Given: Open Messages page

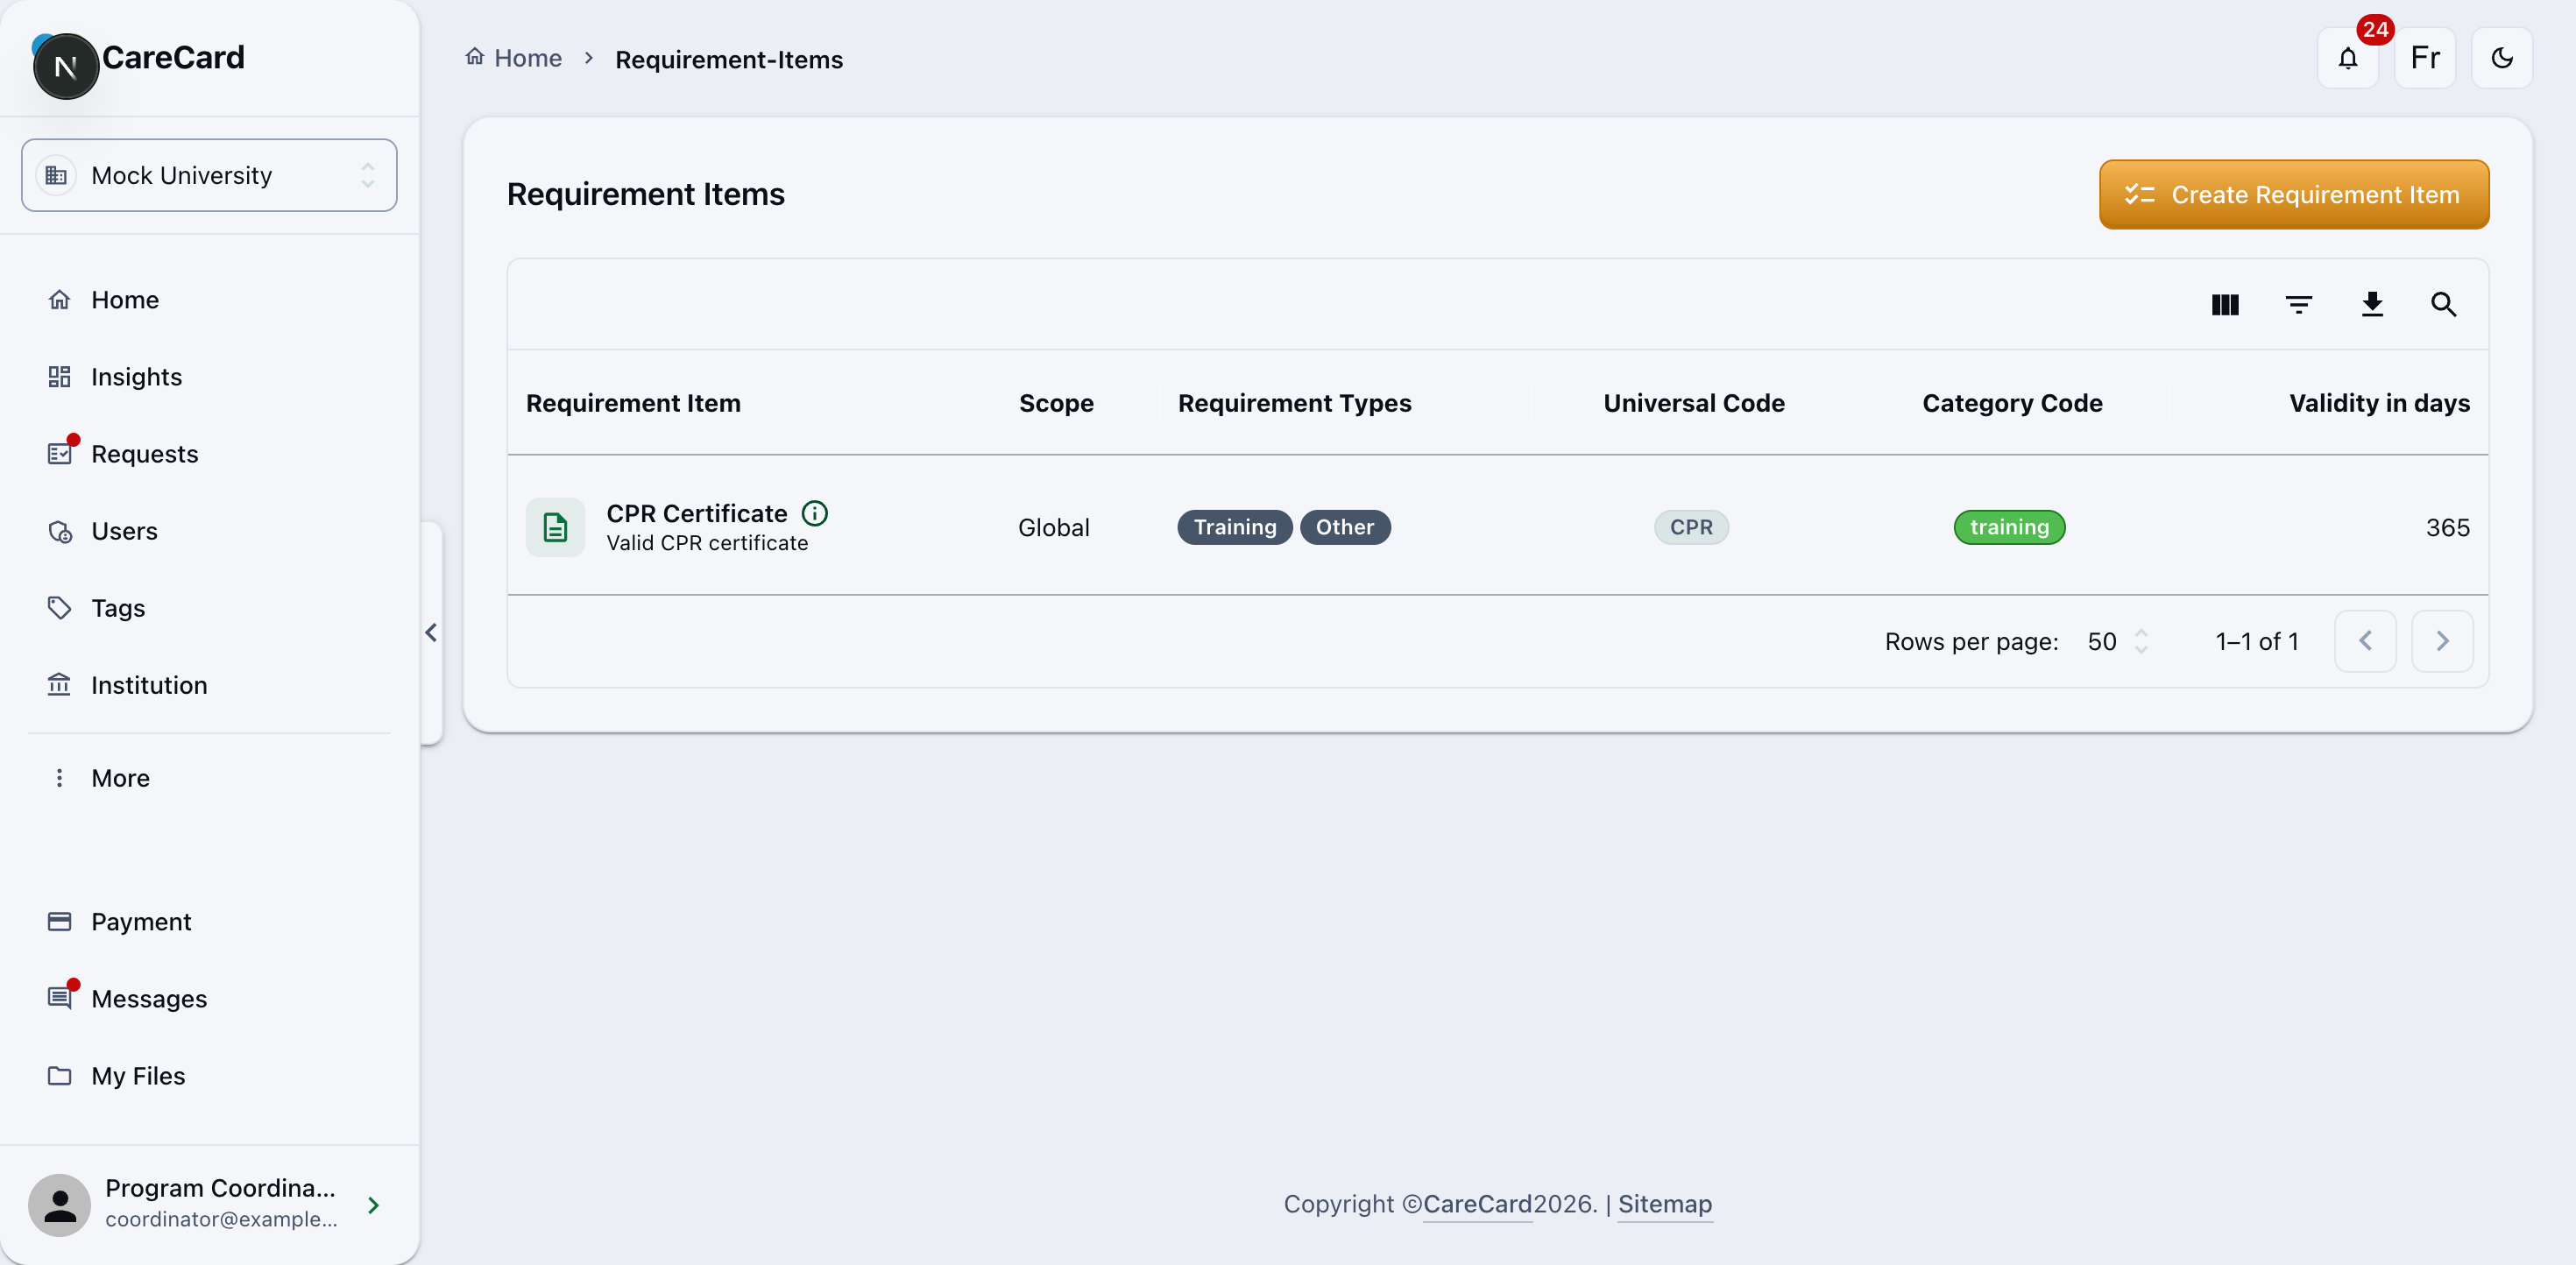Looking at the screenshot, I should [x=209, y=999].
